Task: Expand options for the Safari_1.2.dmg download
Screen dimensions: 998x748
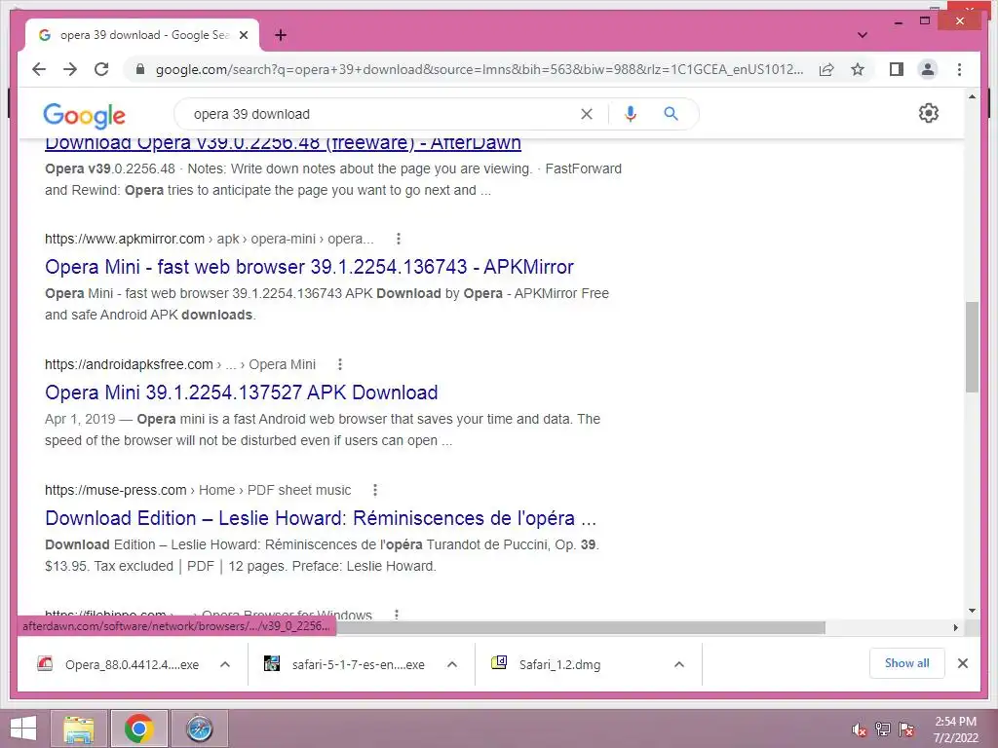Action: (679, 664)
